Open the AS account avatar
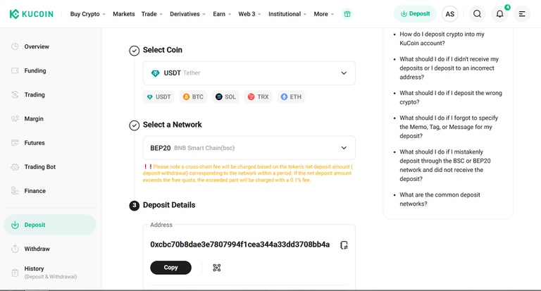This screenshot has width=541, height=291. (x=450, y=14)
